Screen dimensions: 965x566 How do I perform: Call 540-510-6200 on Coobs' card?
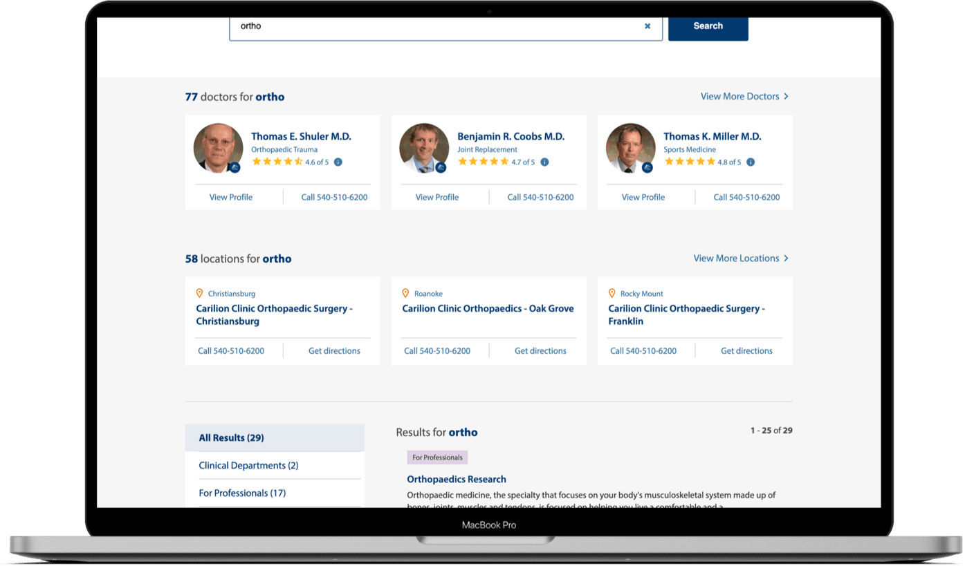540,198
